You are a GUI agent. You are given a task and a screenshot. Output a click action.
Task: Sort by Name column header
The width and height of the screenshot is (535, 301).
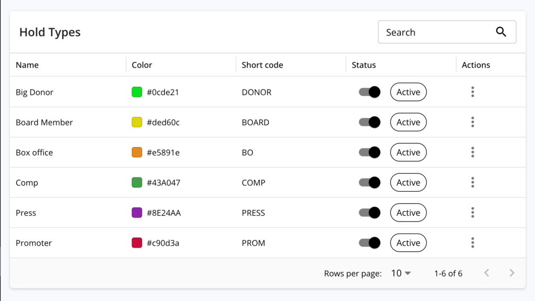[x=27, y=65]
